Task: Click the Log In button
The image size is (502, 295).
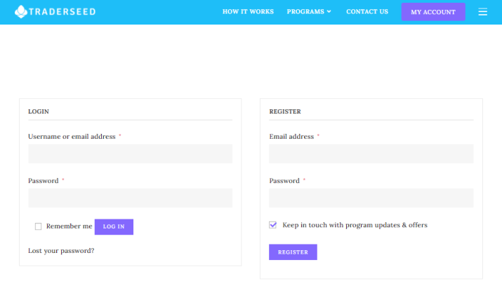Action: tap(114, 226)
